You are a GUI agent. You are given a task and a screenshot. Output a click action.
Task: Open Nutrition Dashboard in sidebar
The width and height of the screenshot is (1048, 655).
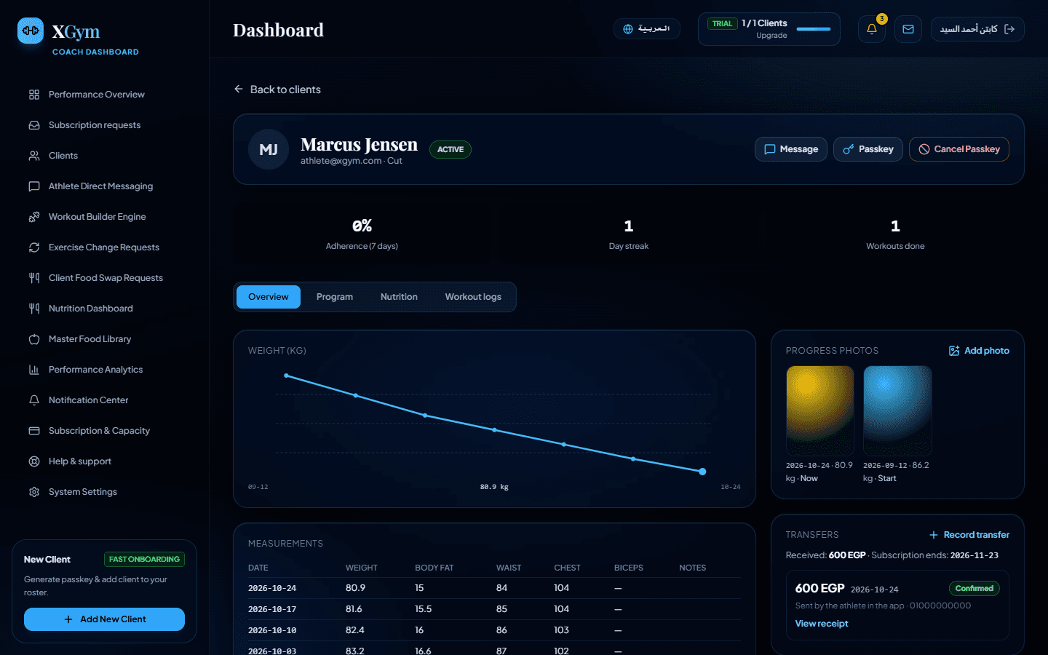click(91, 309)
